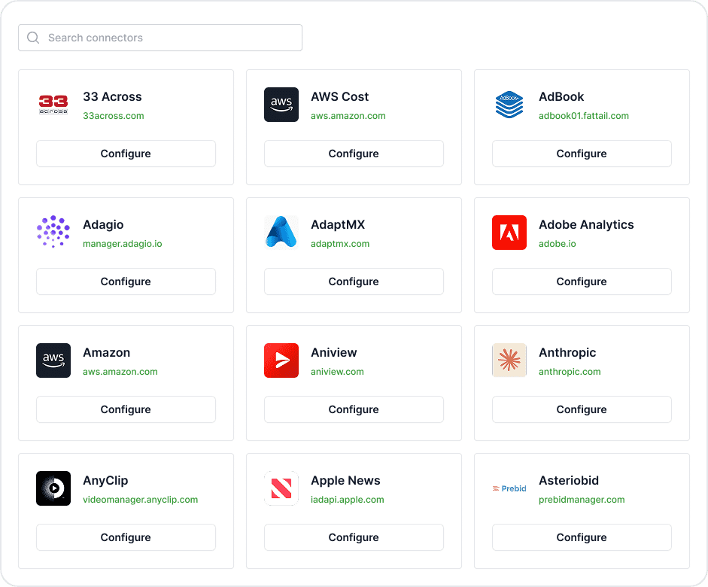The image size is (708, 587).
Task: Click the AnyClip title text
Action: click(x=105, y=481)
